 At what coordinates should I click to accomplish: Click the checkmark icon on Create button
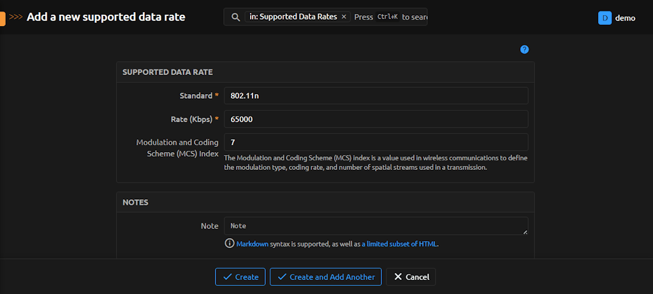pos(227,277)
